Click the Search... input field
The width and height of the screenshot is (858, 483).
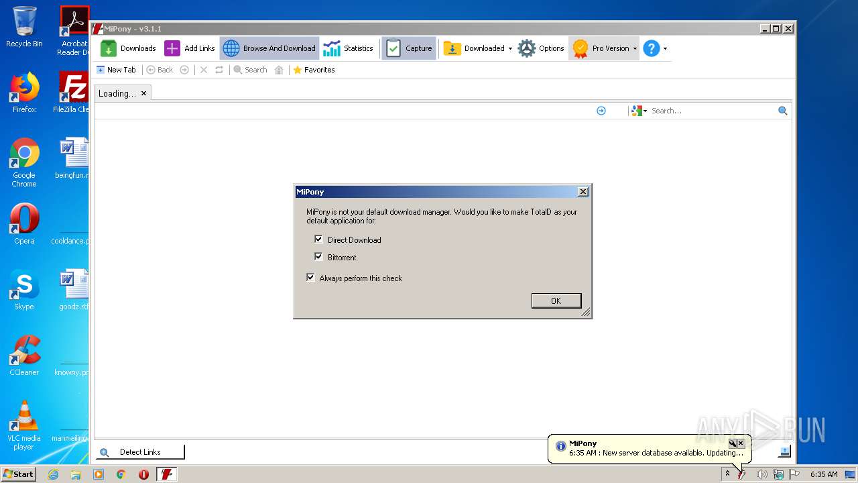click(713, 111)
